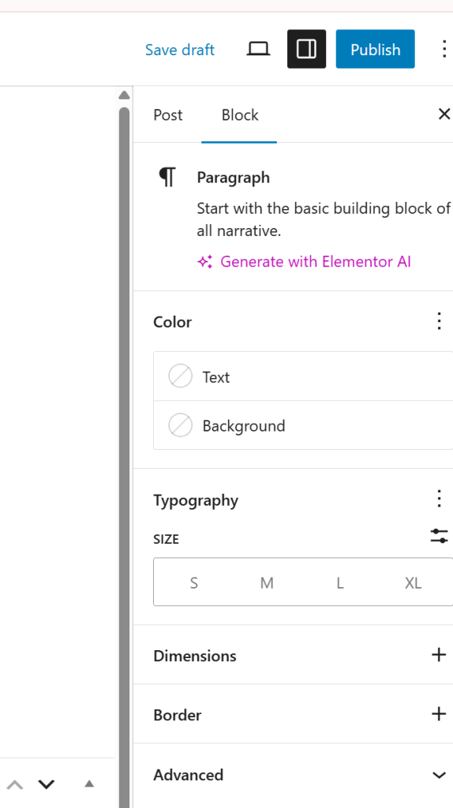
Task: Switch to the Block tab
Action: (240, 115)
